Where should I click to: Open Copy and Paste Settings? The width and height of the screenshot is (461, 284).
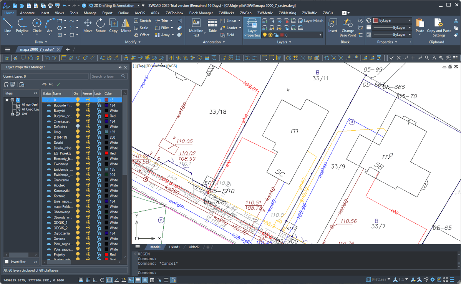click(439, 27)
